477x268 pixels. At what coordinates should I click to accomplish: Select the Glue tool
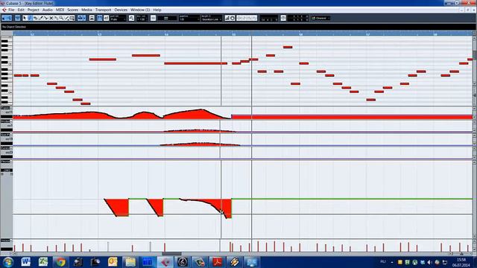click(x=56, y=18)
